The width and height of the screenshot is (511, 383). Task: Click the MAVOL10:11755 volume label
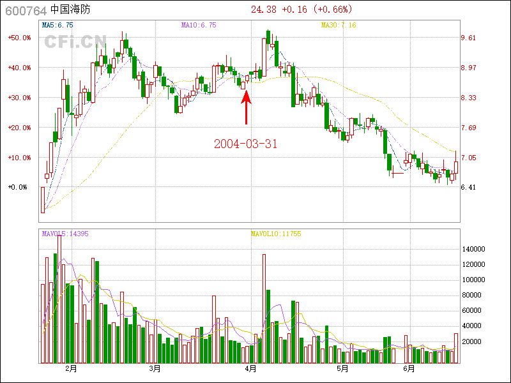click(x=275, y=234)
